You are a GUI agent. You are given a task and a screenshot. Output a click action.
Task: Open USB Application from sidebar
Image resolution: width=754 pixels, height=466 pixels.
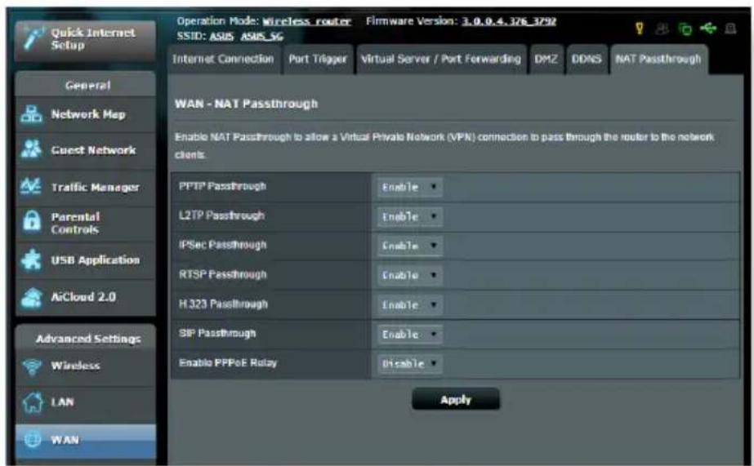coord(86,260)
